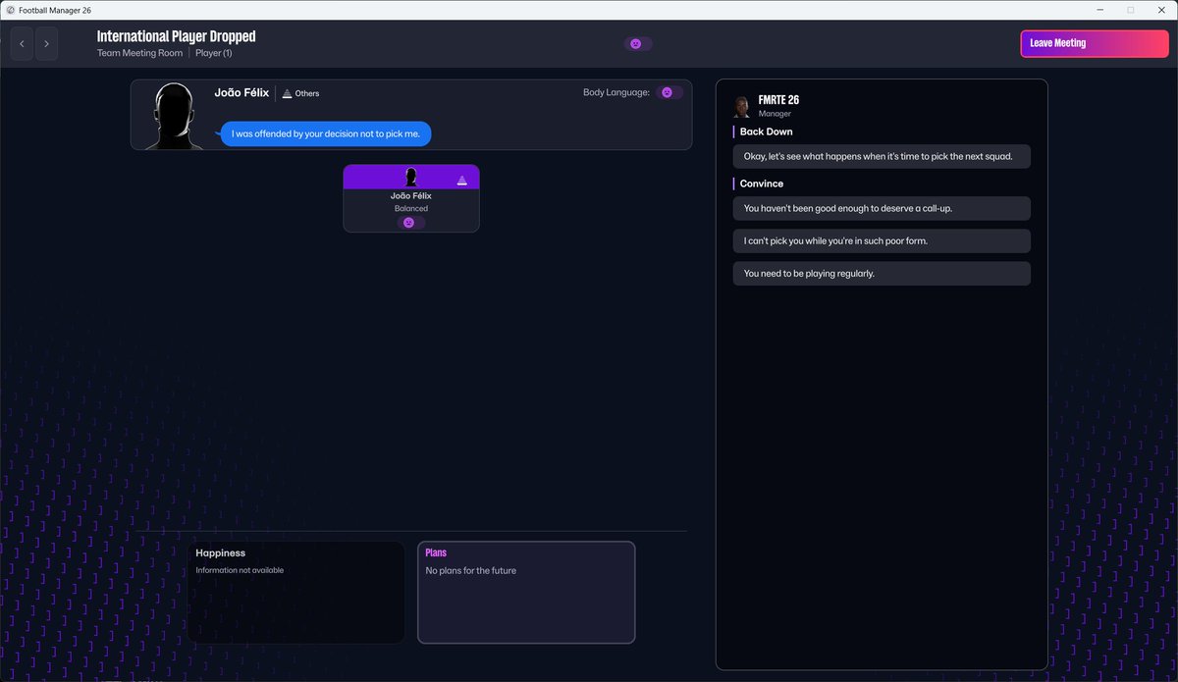This screenshot has width=1178, height=682.
Task: Click the 'Others' label
Action: pos(307,94)
